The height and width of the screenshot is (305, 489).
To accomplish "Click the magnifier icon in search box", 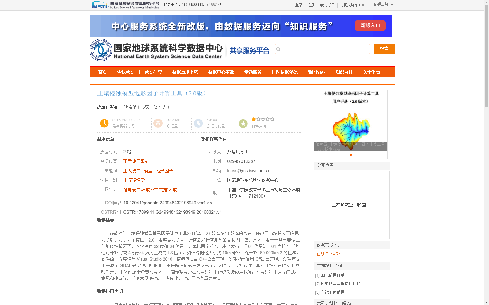I will point(278,49).
